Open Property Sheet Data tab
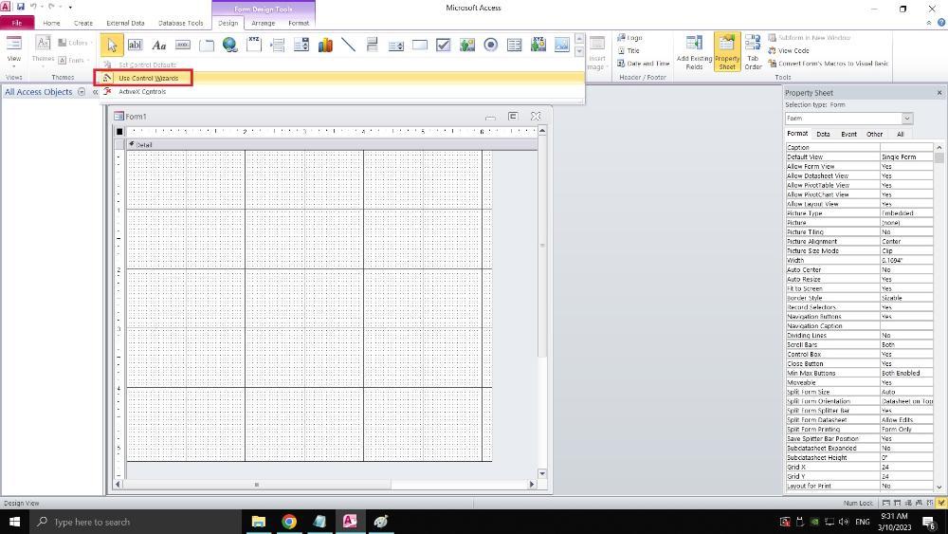This screenshot has width=948, height=534. 823,135
